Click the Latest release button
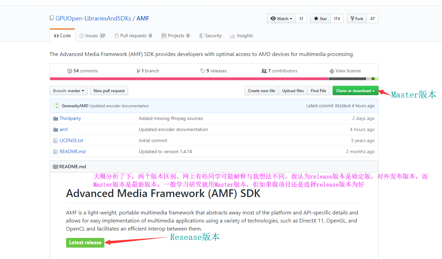The width and height of the screenshot is (442, 259). [x=85, y=243]
